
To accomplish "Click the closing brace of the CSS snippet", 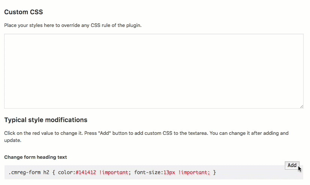I will click(x=215, y=173).
